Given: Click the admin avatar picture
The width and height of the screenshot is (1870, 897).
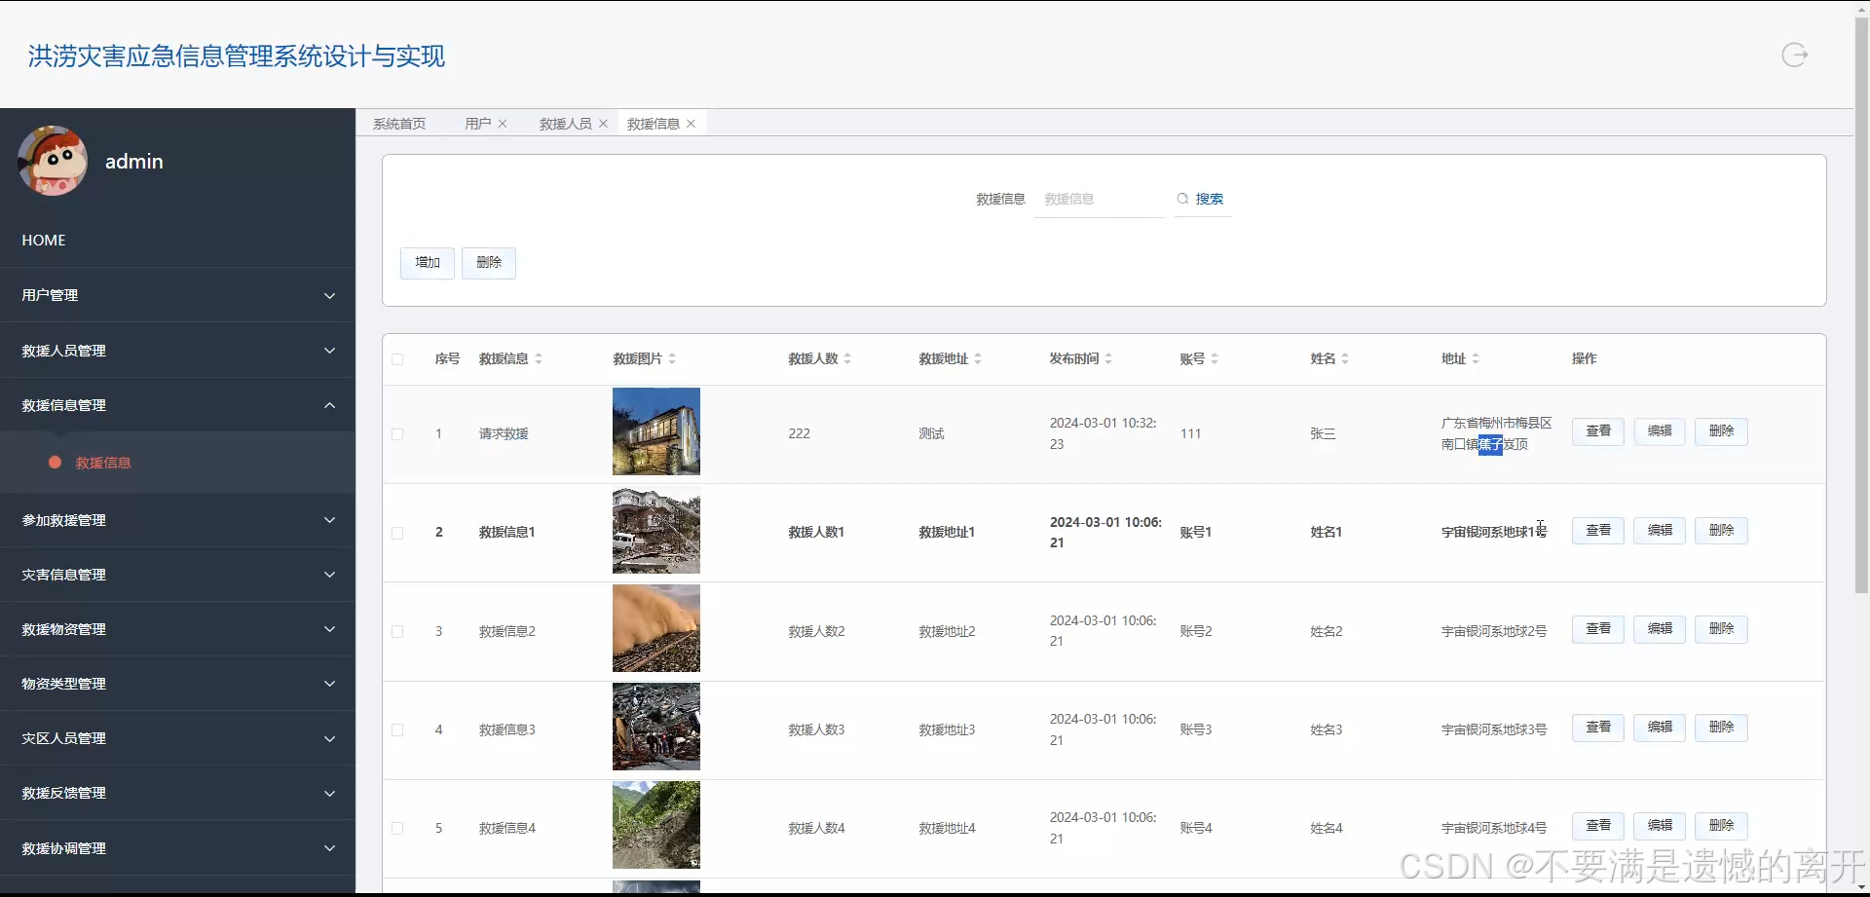Looking at the screenshot, I should (x=53, y=161).
